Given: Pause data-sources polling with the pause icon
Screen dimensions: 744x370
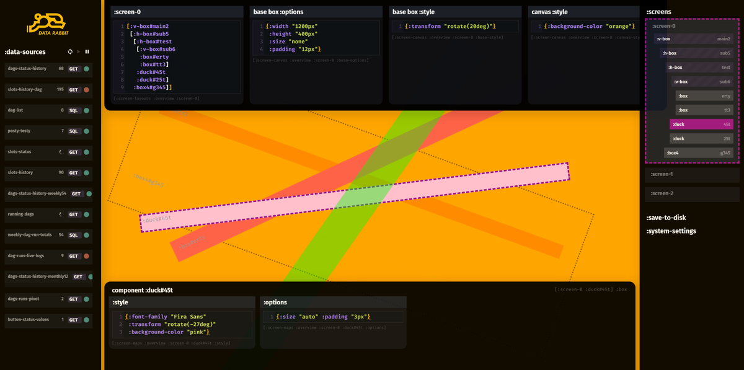Looking at the screenshot, I should (x=87, y=52).
